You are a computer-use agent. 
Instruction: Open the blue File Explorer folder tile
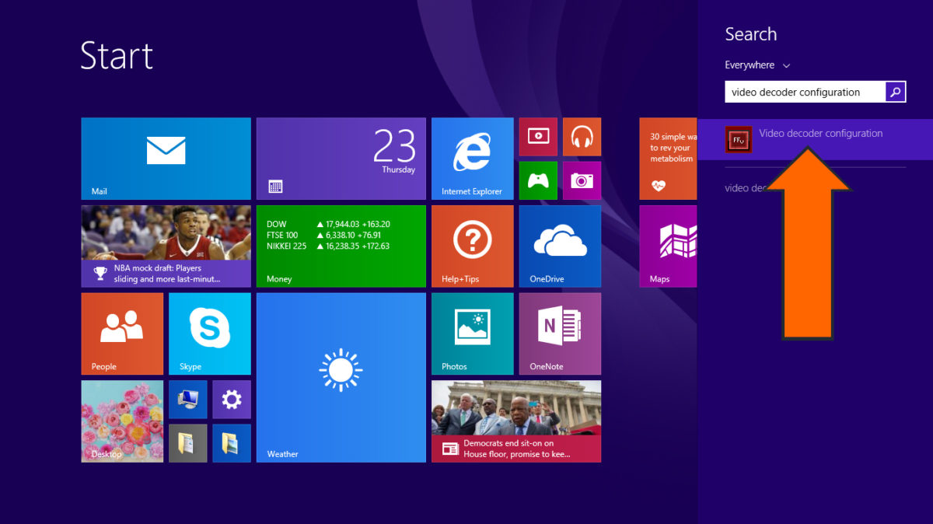coord(232,443)
